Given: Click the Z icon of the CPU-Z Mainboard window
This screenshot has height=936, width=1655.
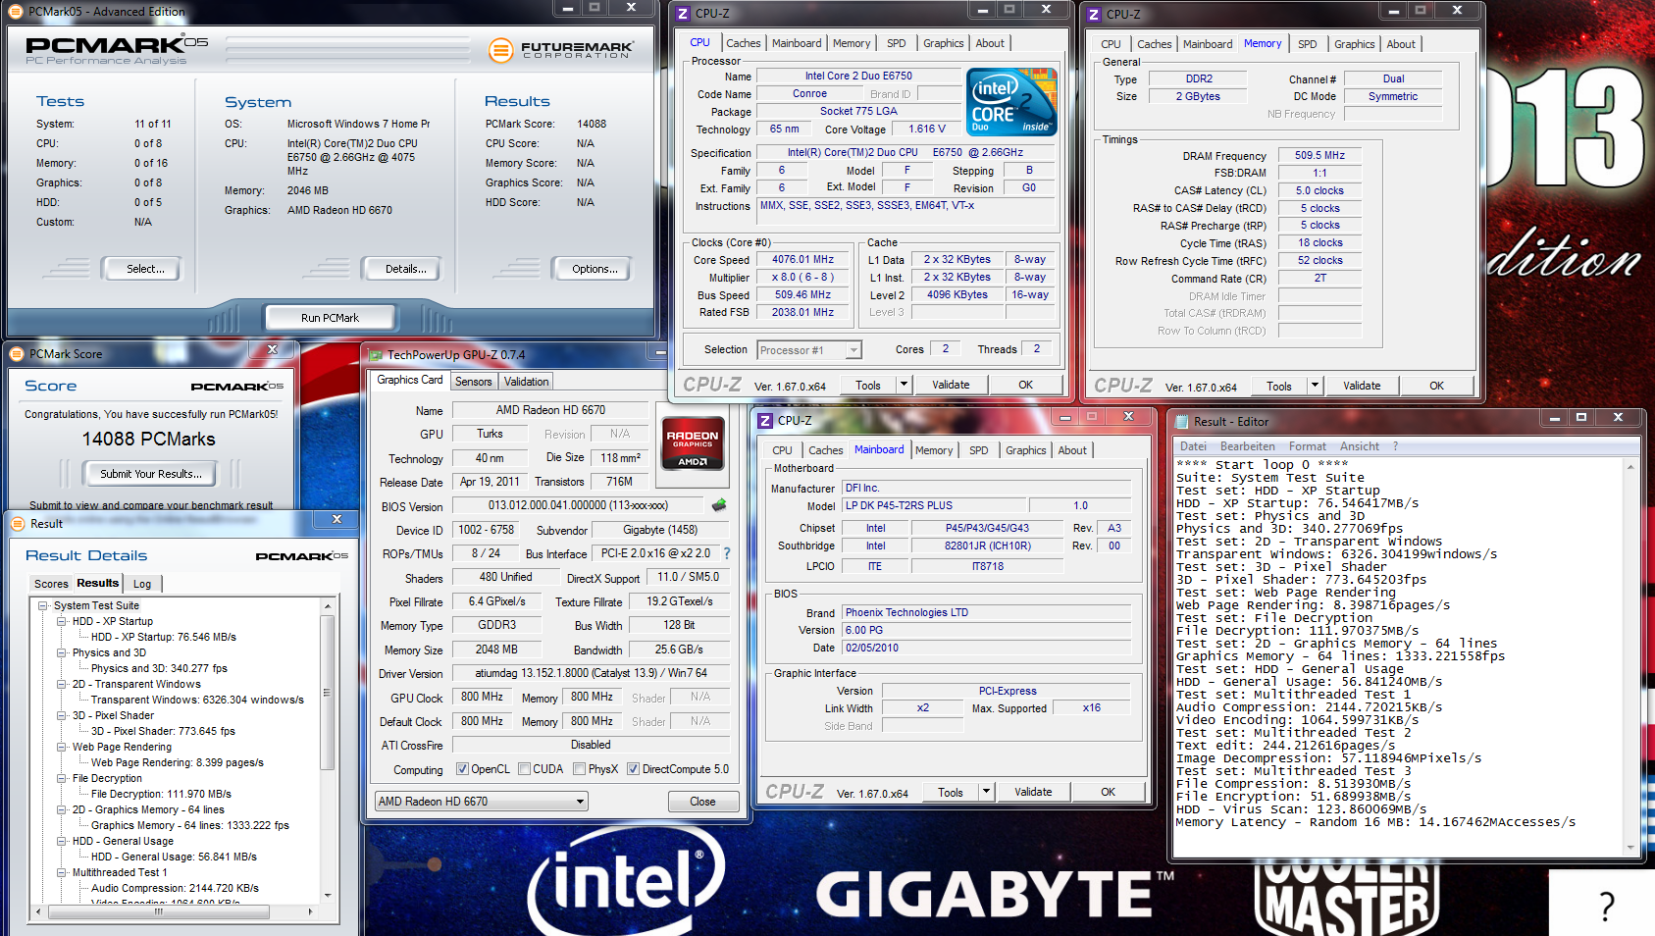Looking at the screenshot, I should (x=765, y=421).
